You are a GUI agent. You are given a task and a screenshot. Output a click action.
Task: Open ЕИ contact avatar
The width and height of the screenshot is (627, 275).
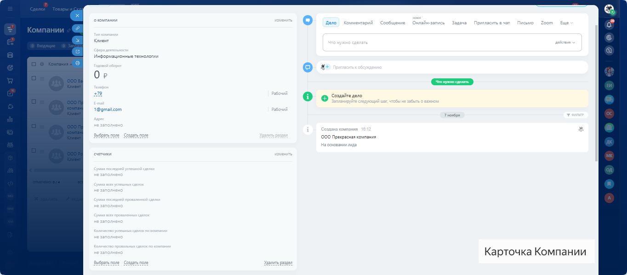[x=610, y=85]
